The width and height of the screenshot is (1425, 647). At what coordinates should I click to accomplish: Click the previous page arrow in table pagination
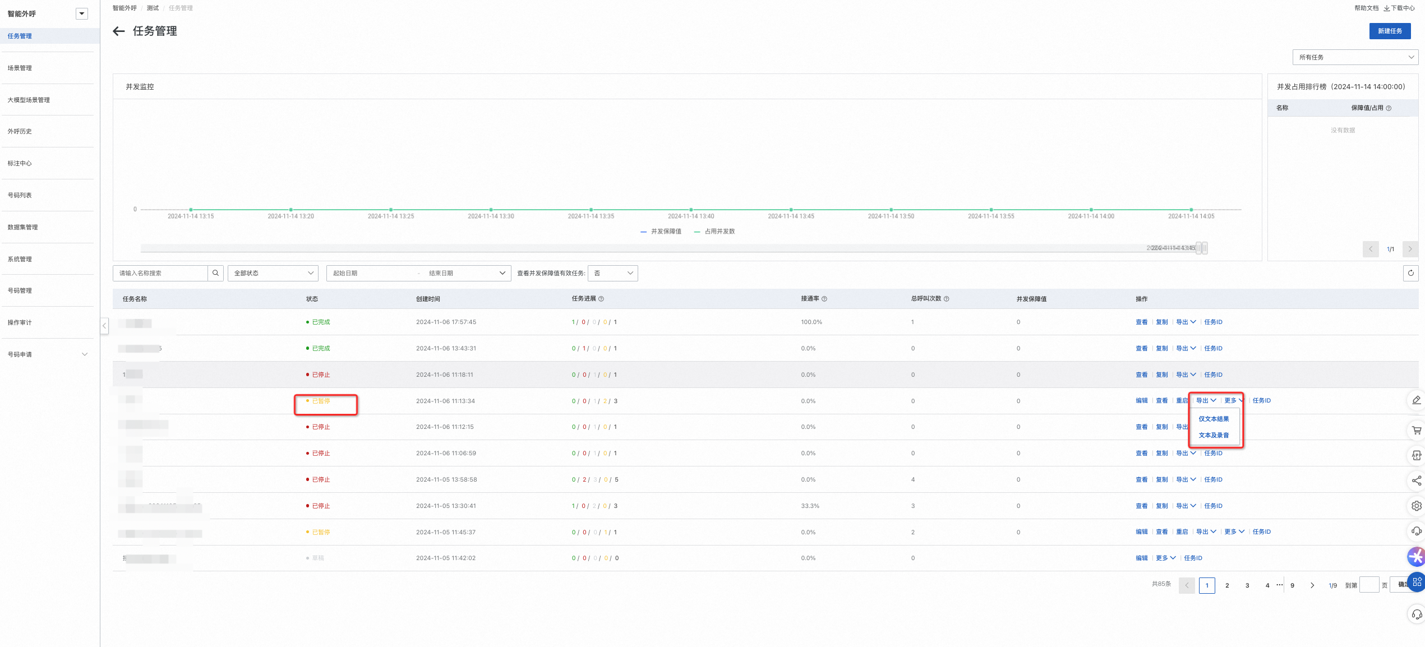tap(1187, 585)
